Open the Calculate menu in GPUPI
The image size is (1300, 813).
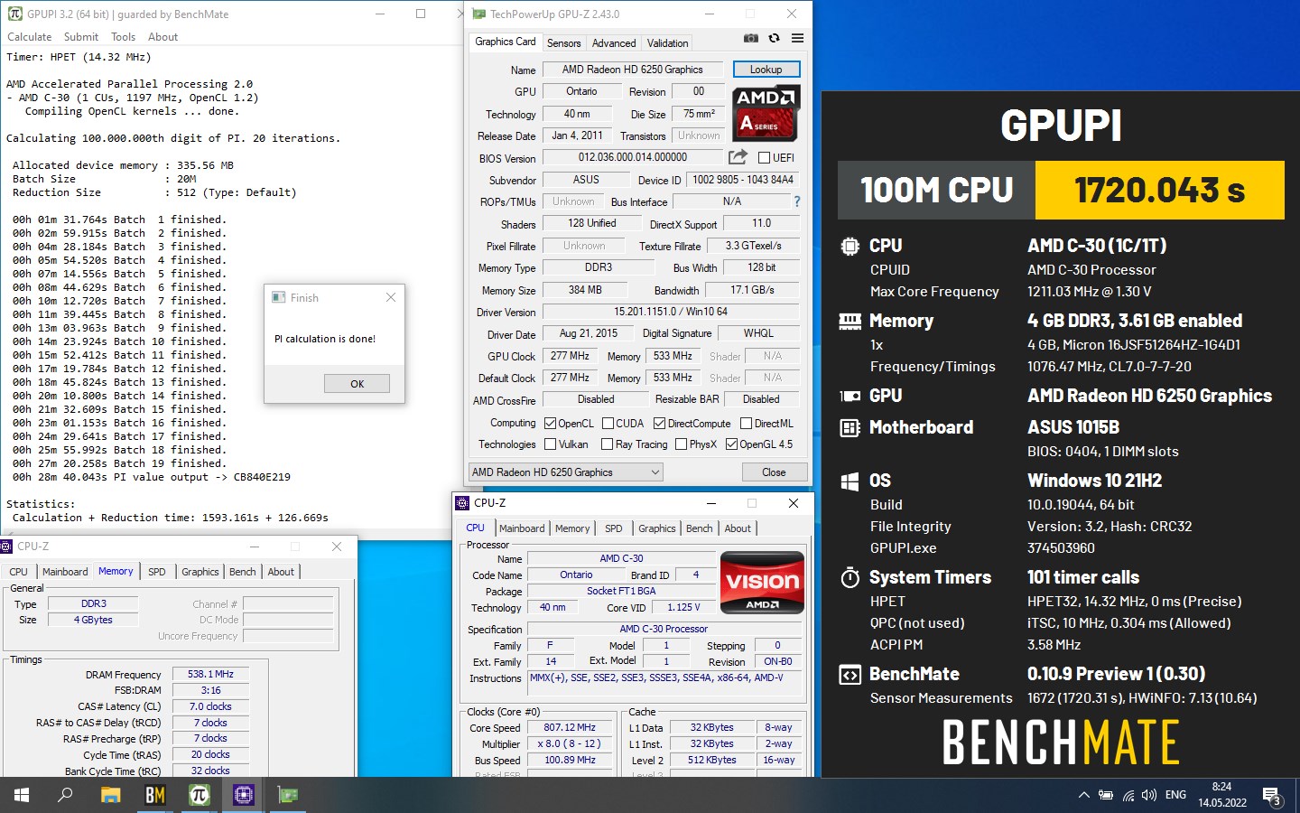30,37
